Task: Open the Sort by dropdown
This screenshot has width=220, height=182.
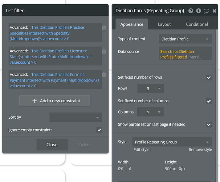Action: [x=76, y=117]
